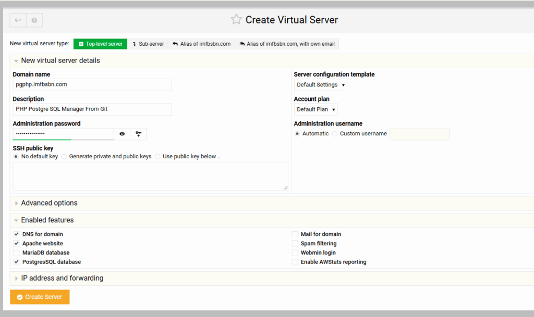Click the favorite star icon beside title
This screenshot has width=534, height=317.
(x=236, y=20)
